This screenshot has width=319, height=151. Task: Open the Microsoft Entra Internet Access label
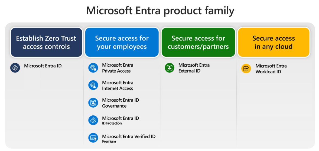(x=118, y=85)
